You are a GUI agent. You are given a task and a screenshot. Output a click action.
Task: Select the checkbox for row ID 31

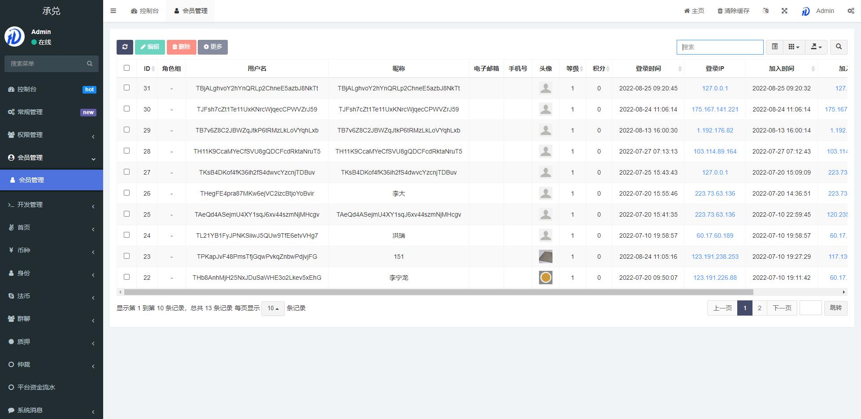click(x=126, y=88)
